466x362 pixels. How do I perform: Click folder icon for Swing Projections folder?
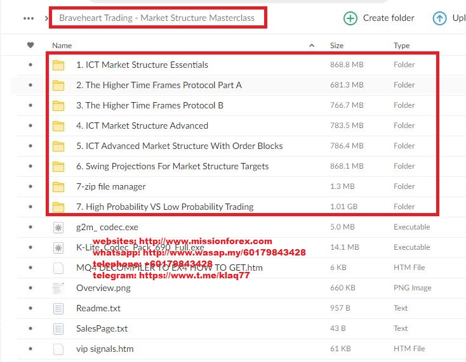(58, 166)
